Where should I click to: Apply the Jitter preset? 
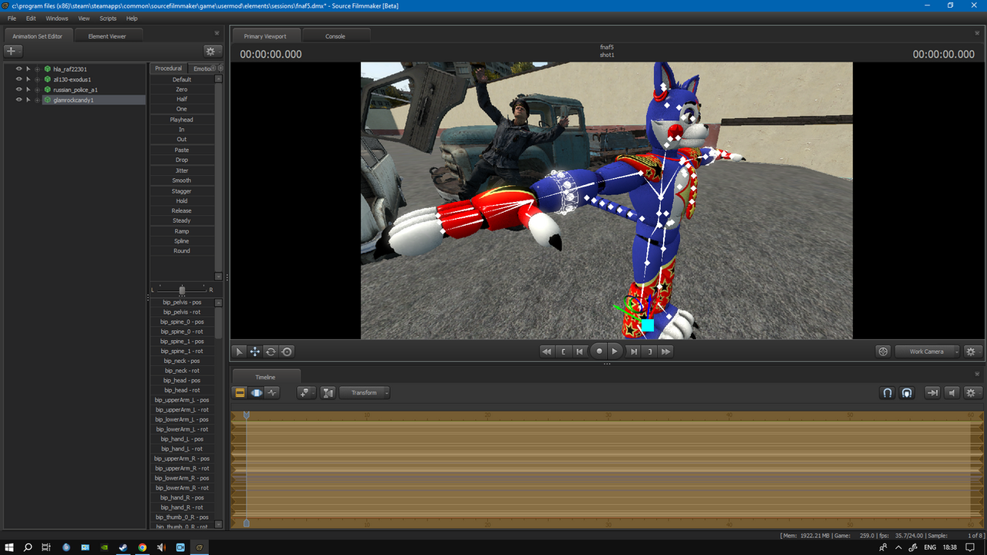pyautogui.click(x=182, y=170)
